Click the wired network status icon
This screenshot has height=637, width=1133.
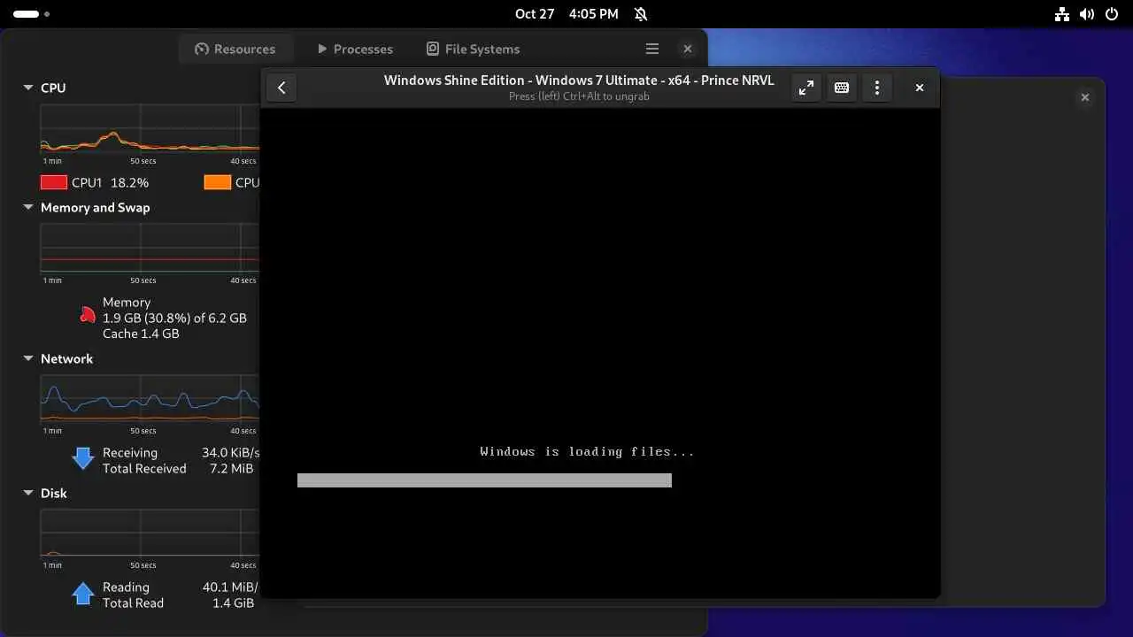pyautogui.click(x=1062, y=14)
